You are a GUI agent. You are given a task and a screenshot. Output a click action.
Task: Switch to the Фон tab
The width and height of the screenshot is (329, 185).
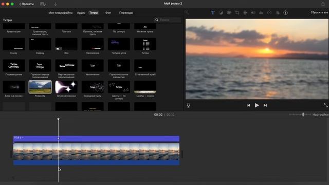coord(108,13)
